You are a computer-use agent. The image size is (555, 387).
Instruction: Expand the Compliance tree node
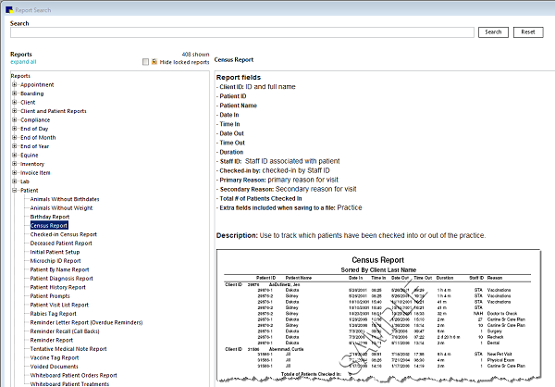point(15,119)
